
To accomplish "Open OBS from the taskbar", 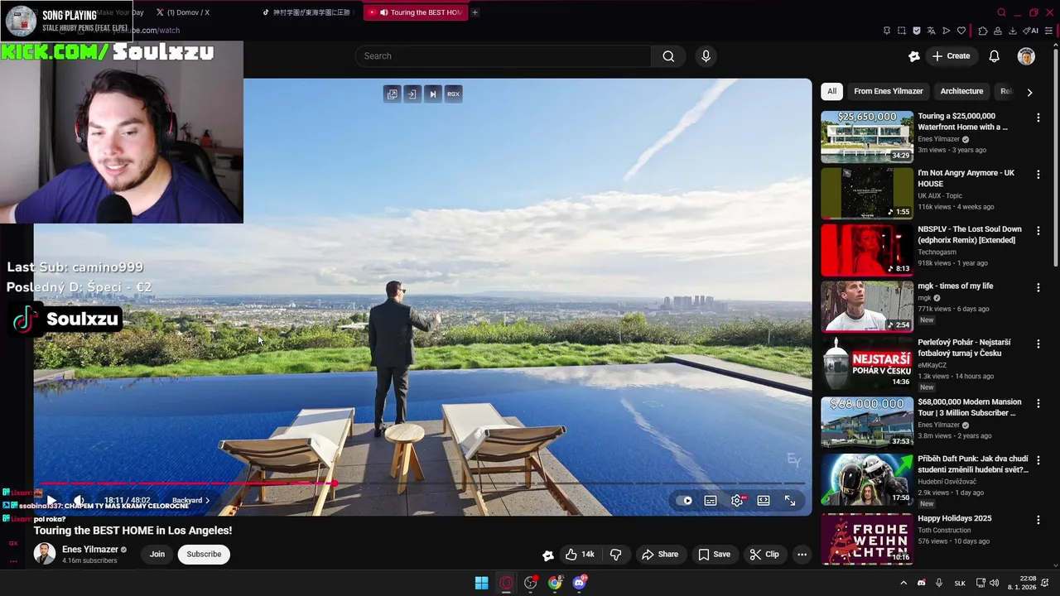I will [531, 583].
